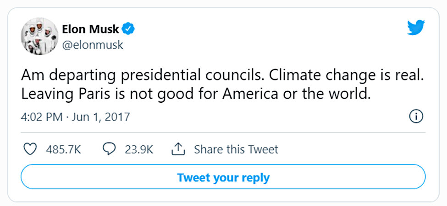Click the divider line below the timestamp

point(223,132)
